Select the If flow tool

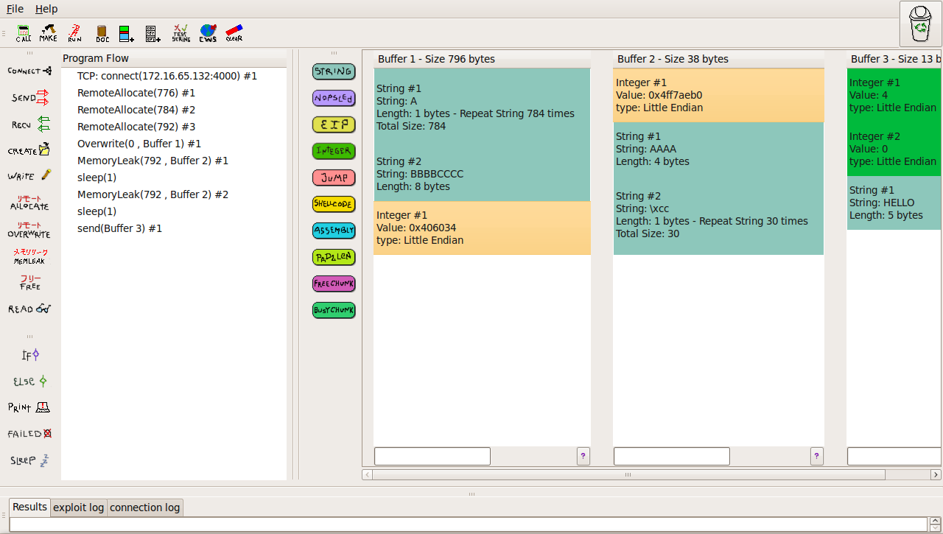tap(30, 355)
